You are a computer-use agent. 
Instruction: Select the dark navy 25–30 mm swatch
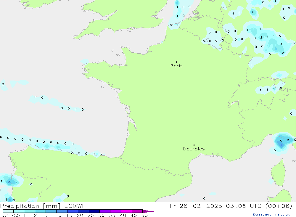94,211
